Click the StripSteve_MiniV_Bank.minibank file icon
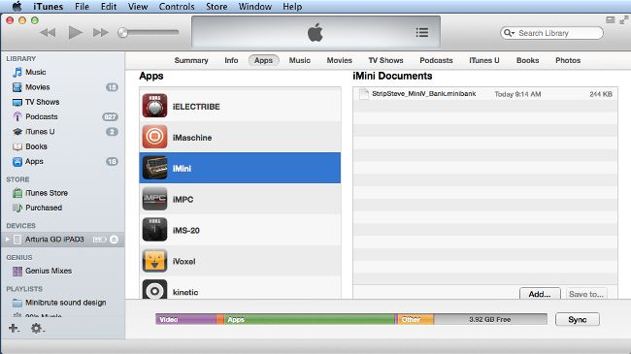The height and width of the screenshot is (354, 631). click(x=364, y=94)
